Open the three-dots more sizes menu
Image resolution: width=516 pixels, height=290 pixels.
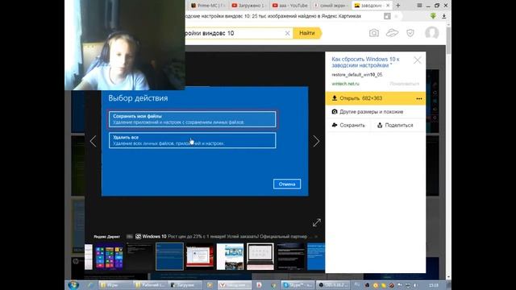point(419,98)
